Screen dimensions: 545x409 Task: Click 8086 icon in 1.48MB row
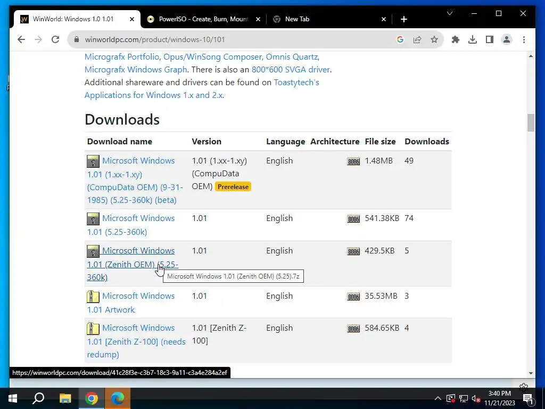coord(353,161)
